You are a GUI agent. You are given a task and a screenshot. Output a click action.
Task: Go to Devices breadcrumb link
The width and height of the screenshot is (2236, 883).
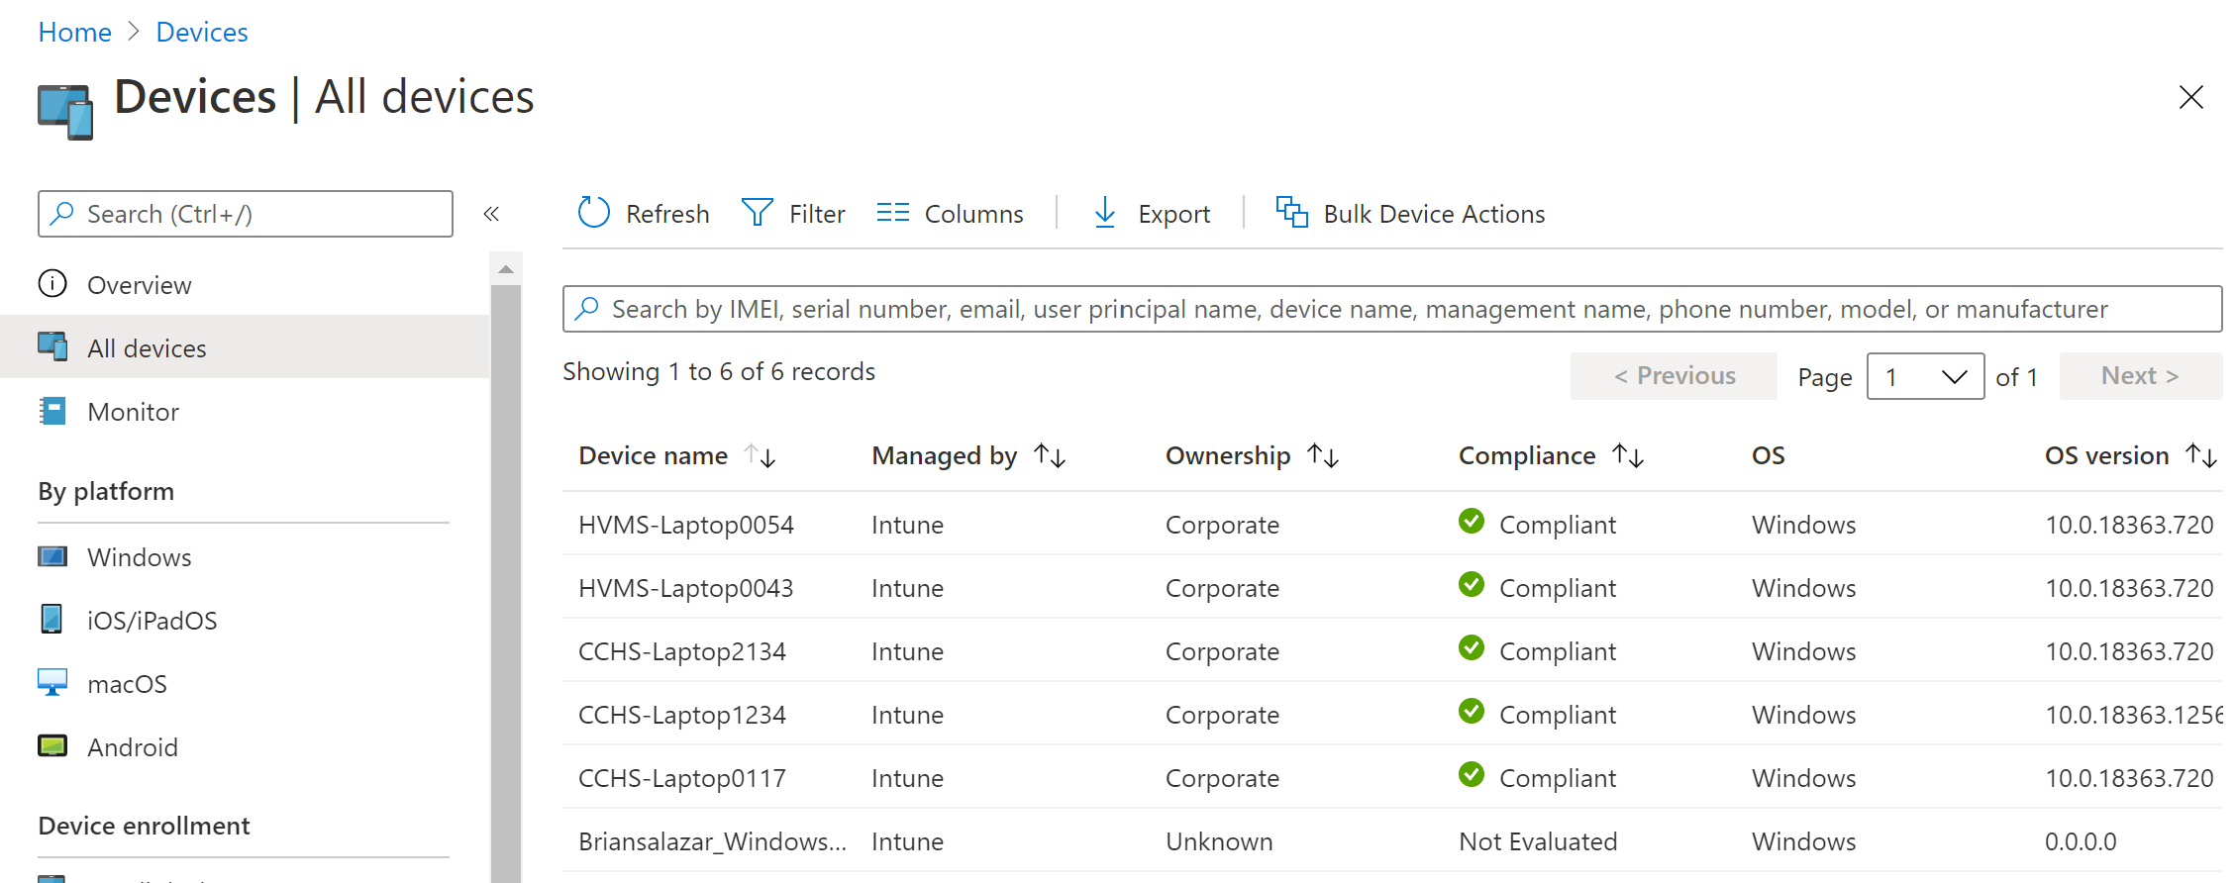(202, 32)
